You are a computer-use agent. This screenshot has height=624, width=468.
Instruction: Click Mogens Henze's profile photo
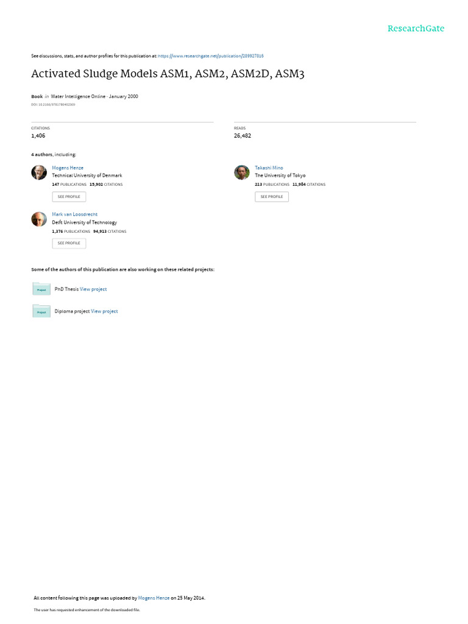39,172
